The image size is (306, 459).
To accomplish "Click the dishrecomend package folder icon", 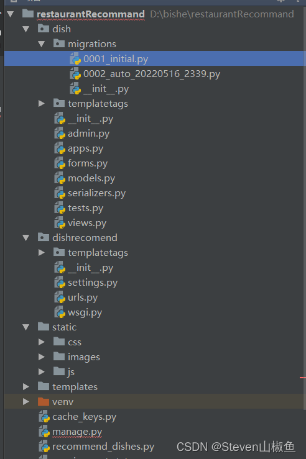I will point(44,237).
